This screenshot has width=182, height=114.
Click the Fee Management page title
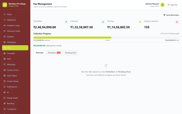[x=43, y=4]
